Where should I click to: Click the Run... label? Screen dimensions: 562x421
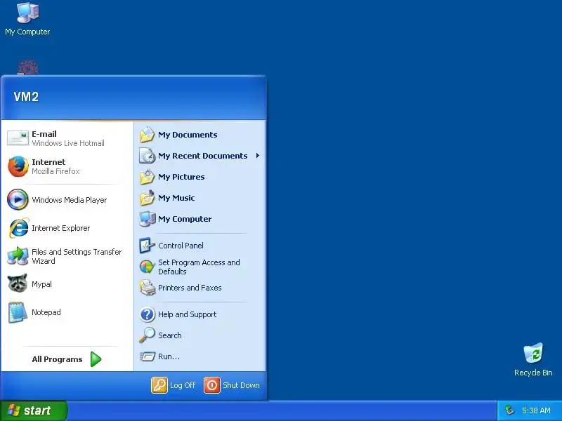tap(169, 356)
